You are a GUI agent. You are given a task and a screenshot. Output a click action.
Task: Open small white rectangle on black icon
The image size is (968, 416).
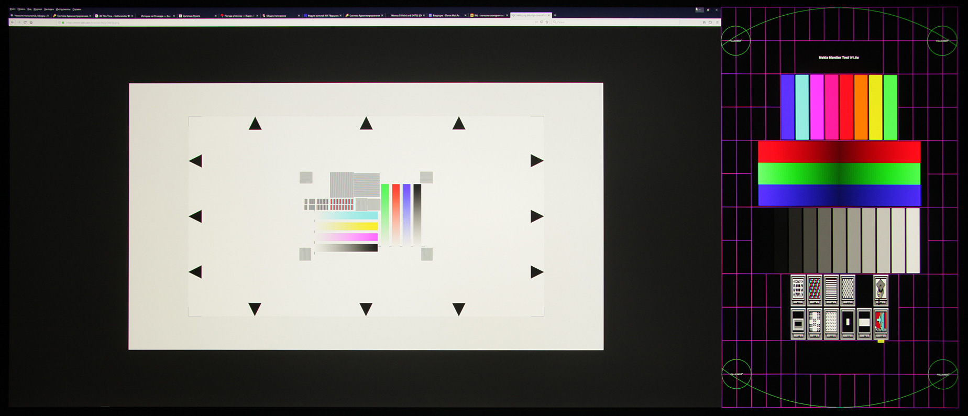pos(848,323)
